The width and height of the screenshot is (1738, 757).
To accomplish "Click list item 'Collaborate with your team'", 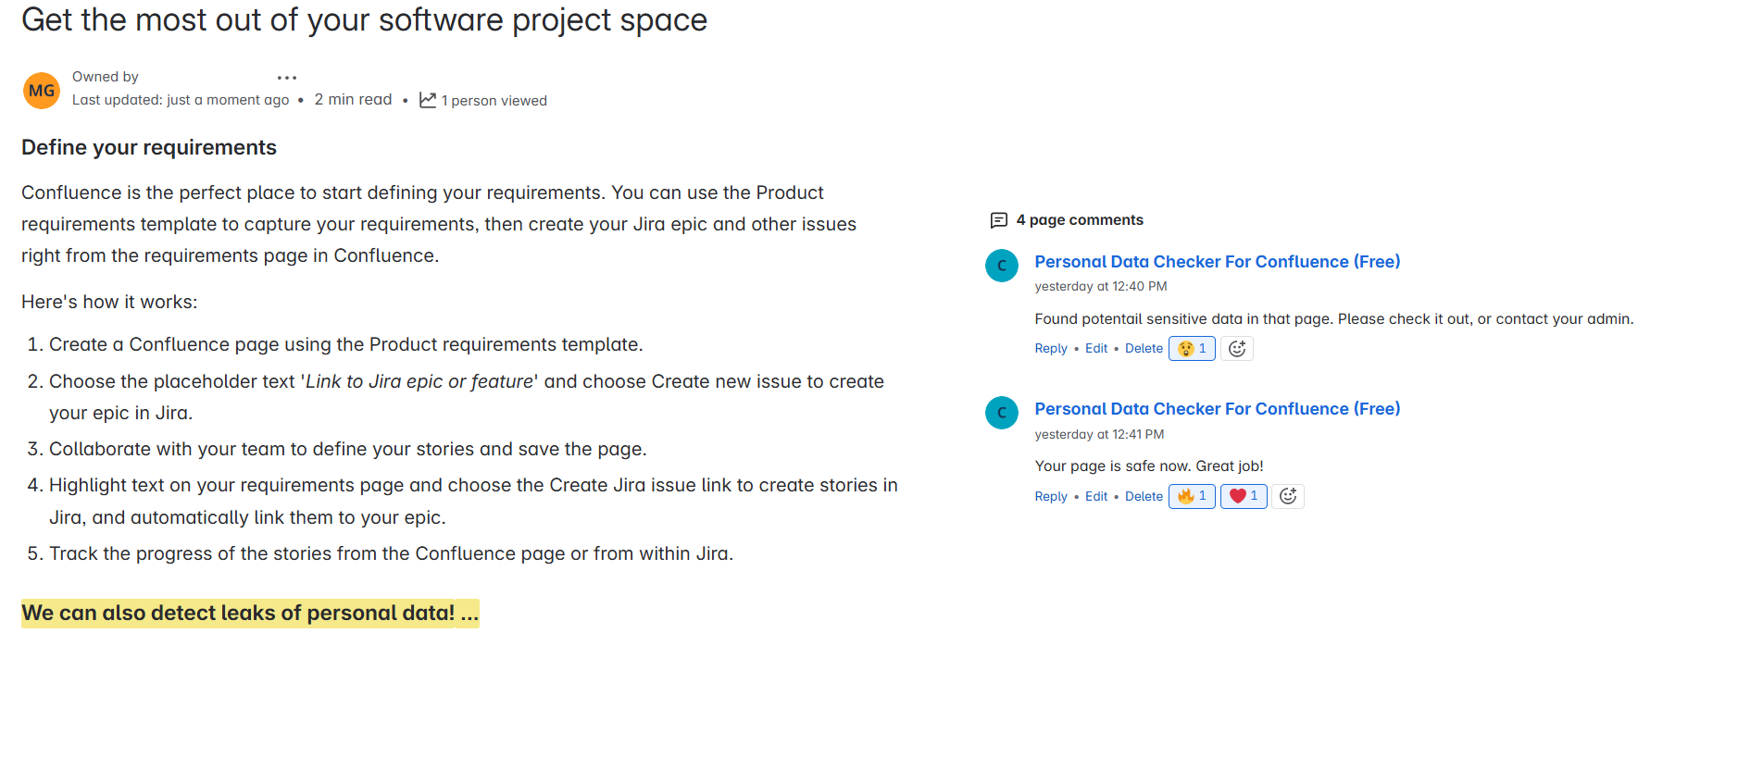I will 347,450.
